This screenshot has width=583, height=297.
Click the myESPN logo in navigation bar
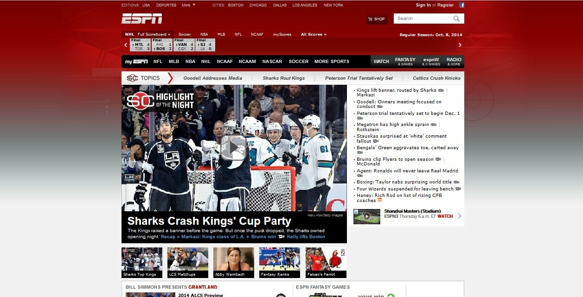[x=136, y=62]
